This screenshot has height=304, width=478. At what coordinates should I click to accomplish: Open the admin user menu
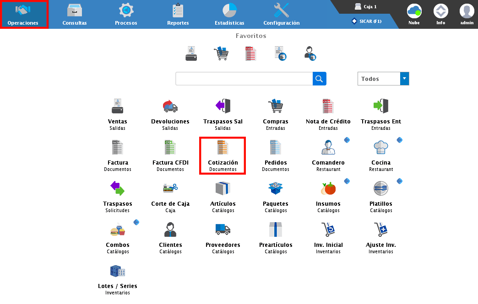point(467,14)
